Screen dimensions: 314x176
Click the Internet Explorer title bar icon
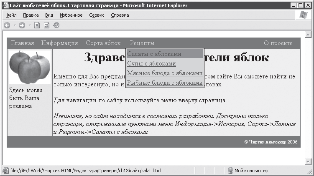[x=5, y=5]
